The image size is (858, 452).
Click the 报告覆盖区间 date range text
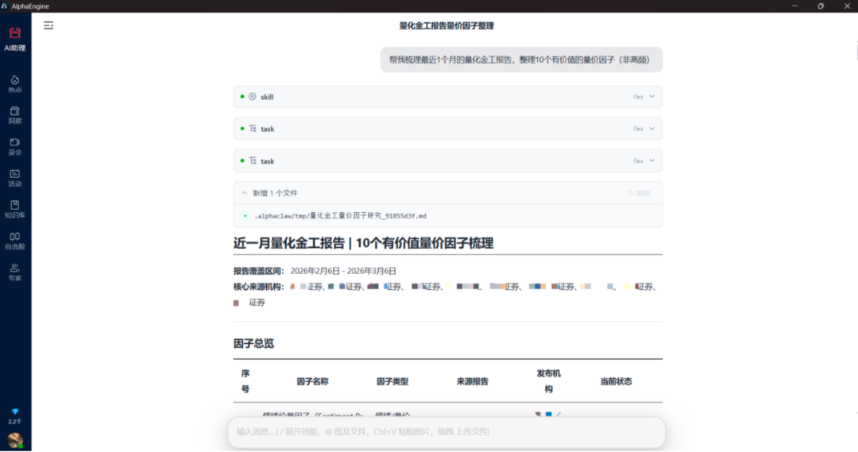coord(343,271)
